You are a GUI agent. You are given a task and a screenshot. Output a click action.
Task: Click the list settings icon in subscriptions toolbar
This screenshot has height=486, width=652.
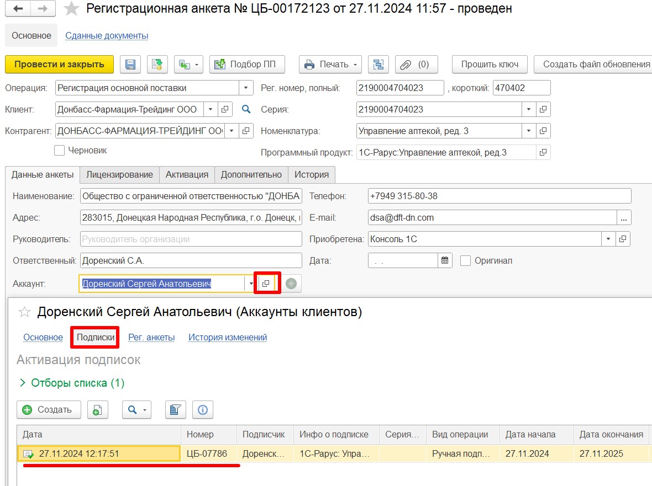tap(175, 410)
